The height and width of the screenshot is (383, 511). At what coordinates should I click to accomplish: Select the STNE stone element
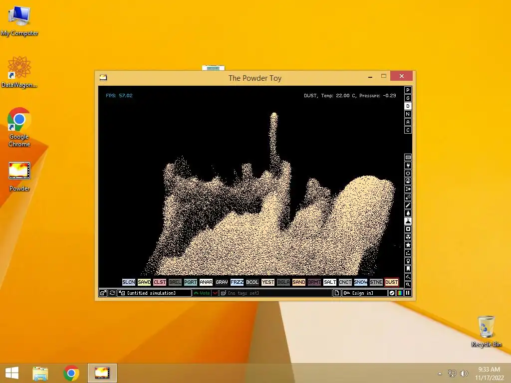[376, 282]
